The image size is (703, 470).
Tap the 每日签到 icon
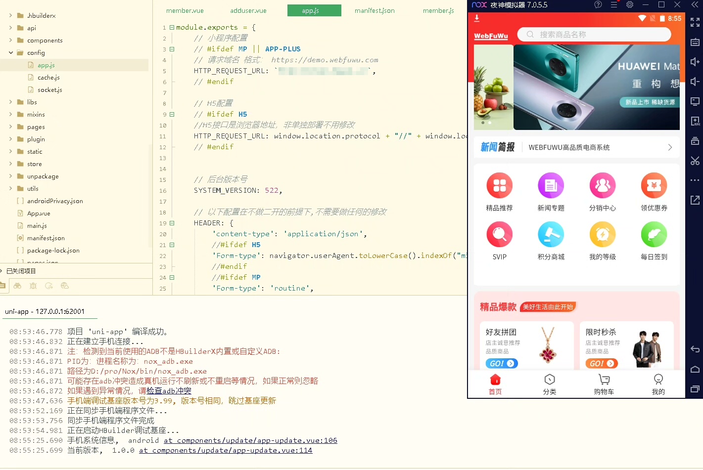tap(654, 234)
